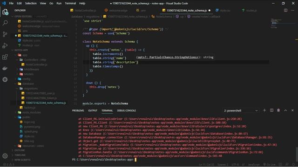The height and width of the screenshot is (167, 298).
Task: Open the Source Control view
Action: tap(5, 34)
